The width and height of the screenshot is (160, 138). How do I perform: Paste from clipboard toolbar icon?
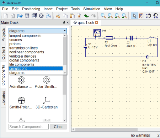[x=72, y=16]
